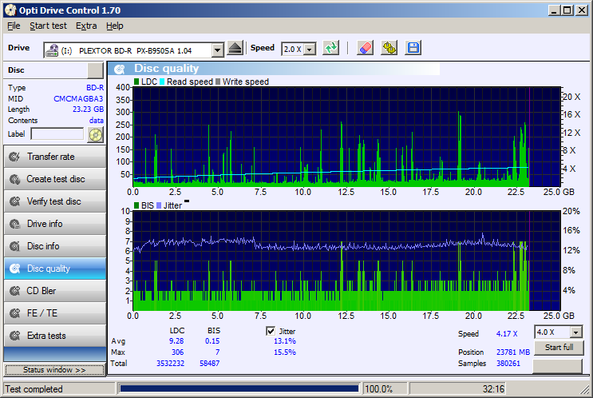The image size is (593, 398).
Task: Click the completed test progress bar
Action: (239, 389)
